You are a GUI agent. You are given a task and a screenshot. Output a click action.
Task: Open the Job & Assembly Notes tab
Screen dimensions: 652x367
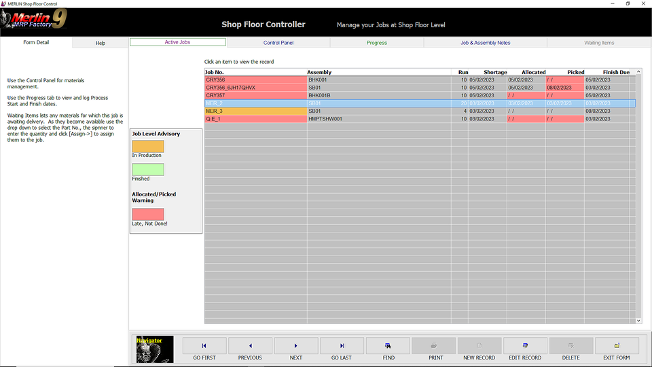(485, 43)
